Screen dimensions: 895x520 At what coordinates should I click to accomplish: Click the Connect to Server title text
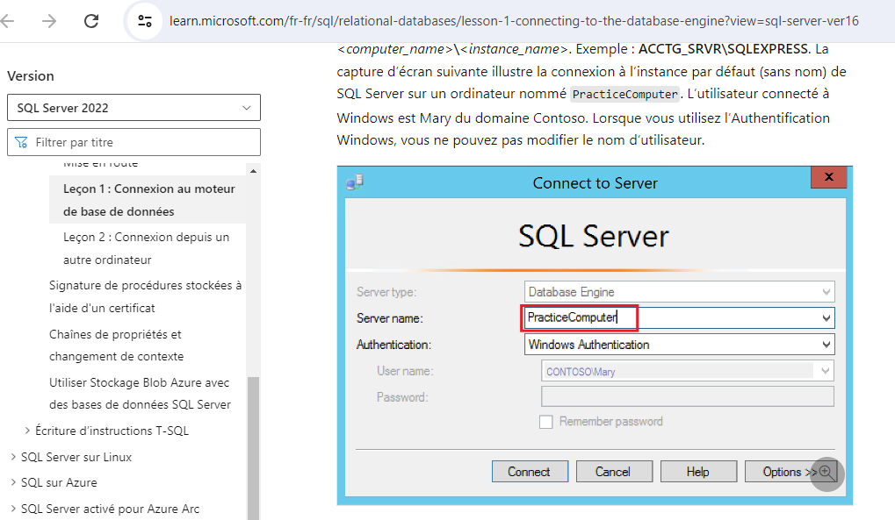point(595,183)
